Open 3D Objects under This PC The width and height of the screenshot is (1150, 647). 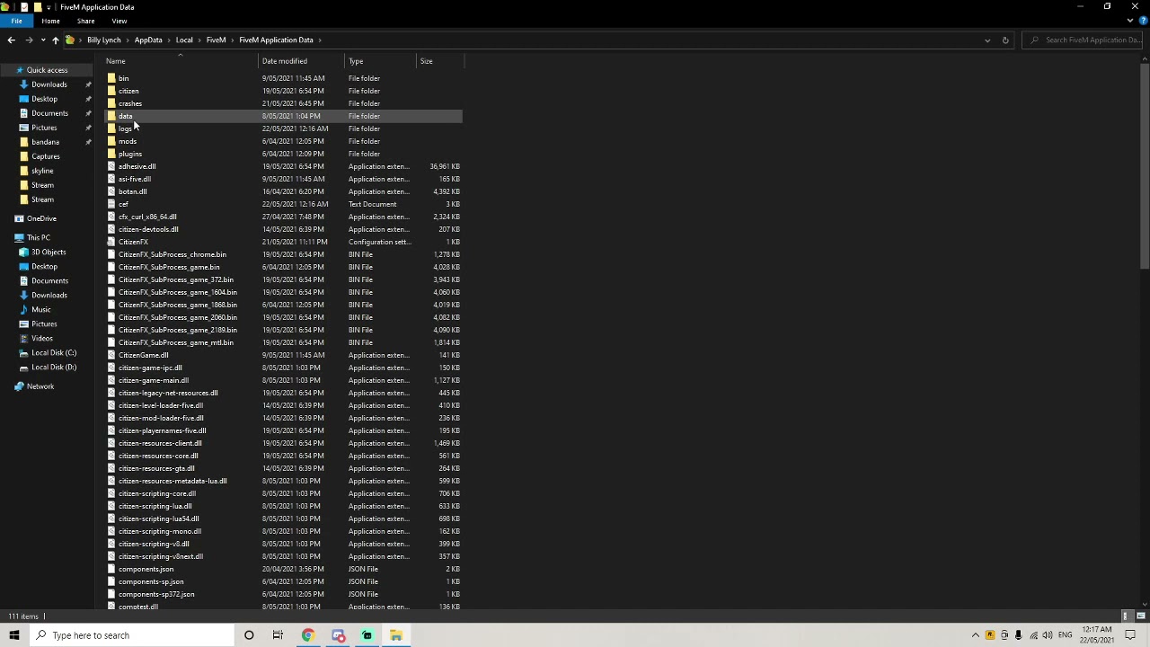(49, 252)
